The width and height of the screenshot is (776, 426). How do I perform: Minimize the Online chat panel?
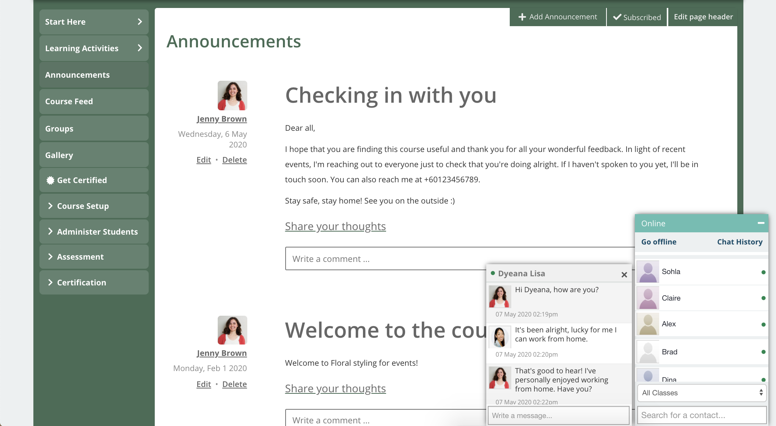click(761, 223)
